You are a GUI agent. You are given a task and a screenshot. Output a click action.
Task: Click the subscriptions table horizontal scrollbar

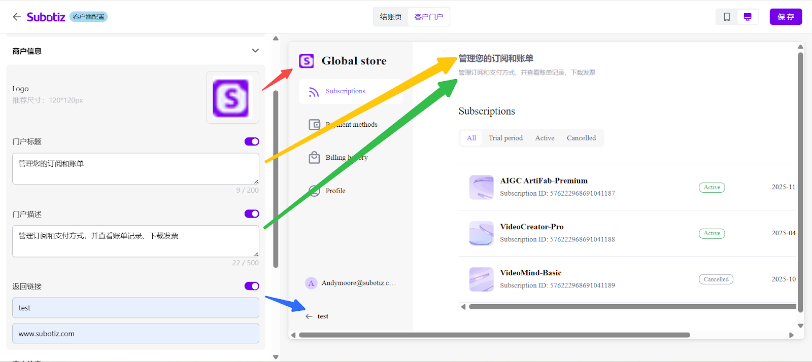(629, 307)
